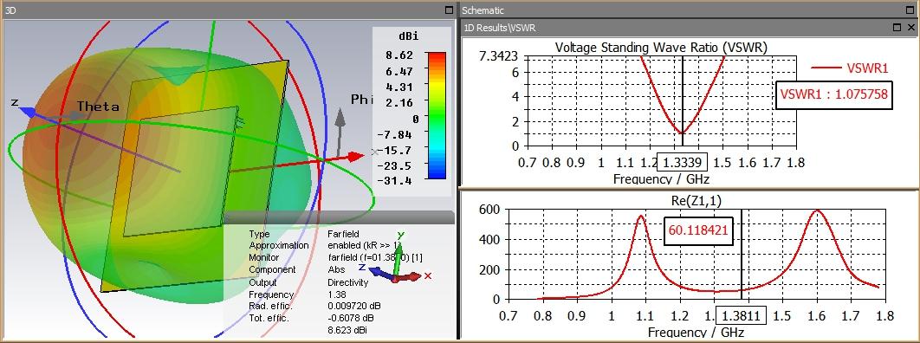Click the 1.3811 frequency marker box
Image resolution: width=920 pixels, height=343 pixels.
[x=741, y=316]
